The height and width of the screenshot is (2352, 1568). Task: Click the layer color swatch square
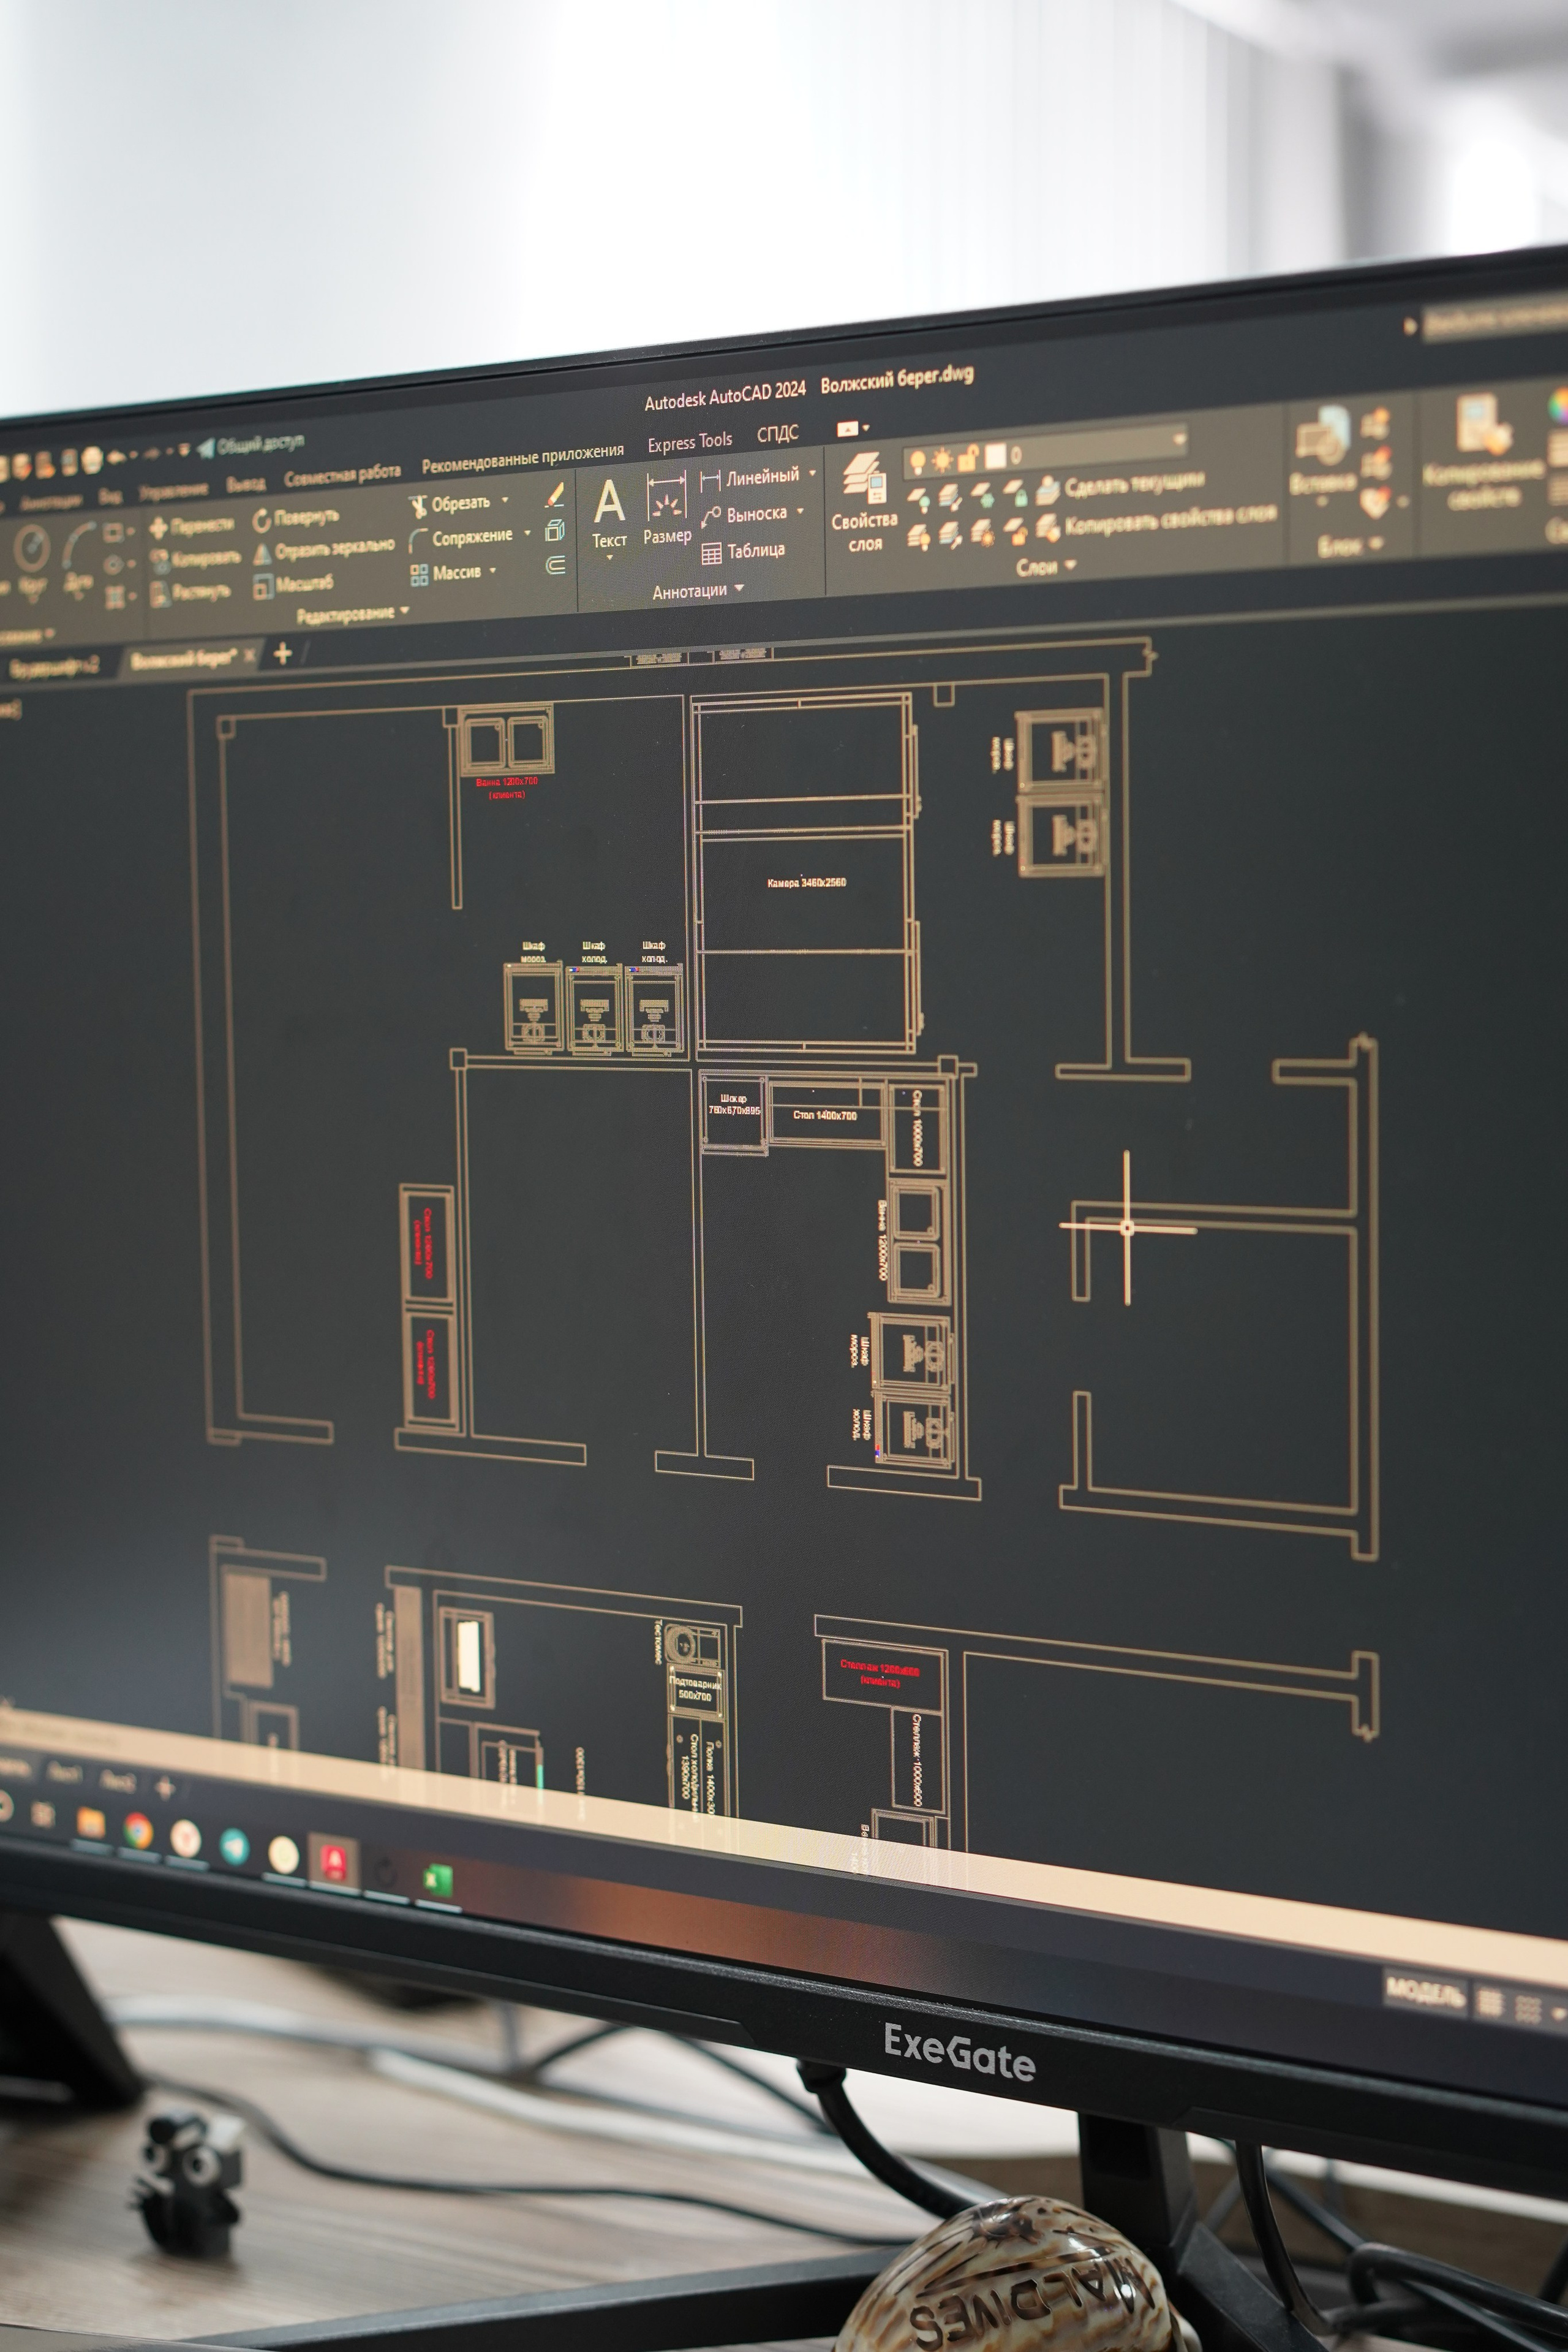[995, 456]
